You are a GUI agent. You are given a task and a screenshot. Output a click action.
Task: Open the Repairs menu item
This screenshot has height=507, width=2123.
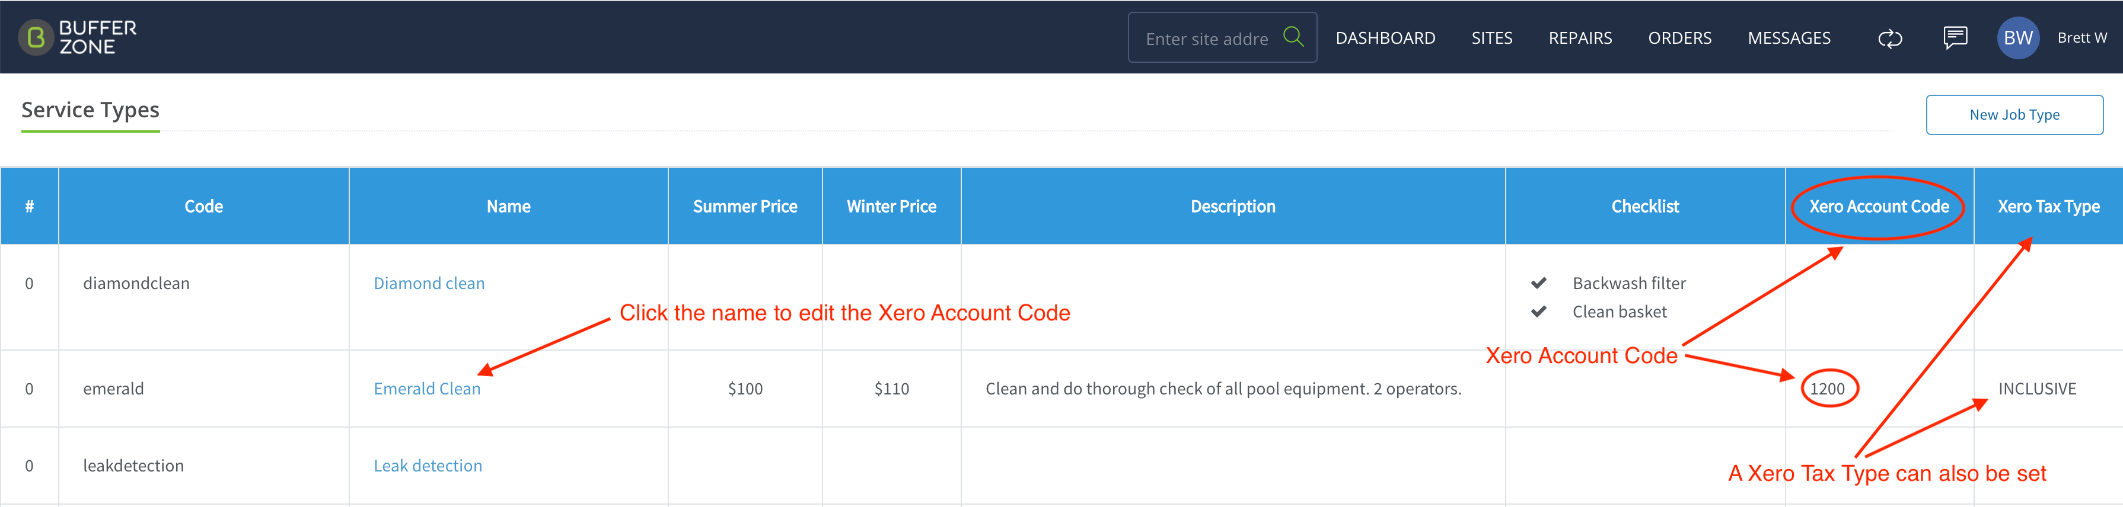point(1580,38)
